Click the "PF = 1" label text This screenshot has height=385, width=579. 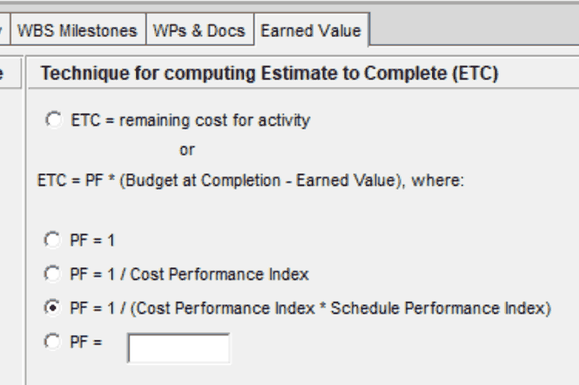pos(93,240)
